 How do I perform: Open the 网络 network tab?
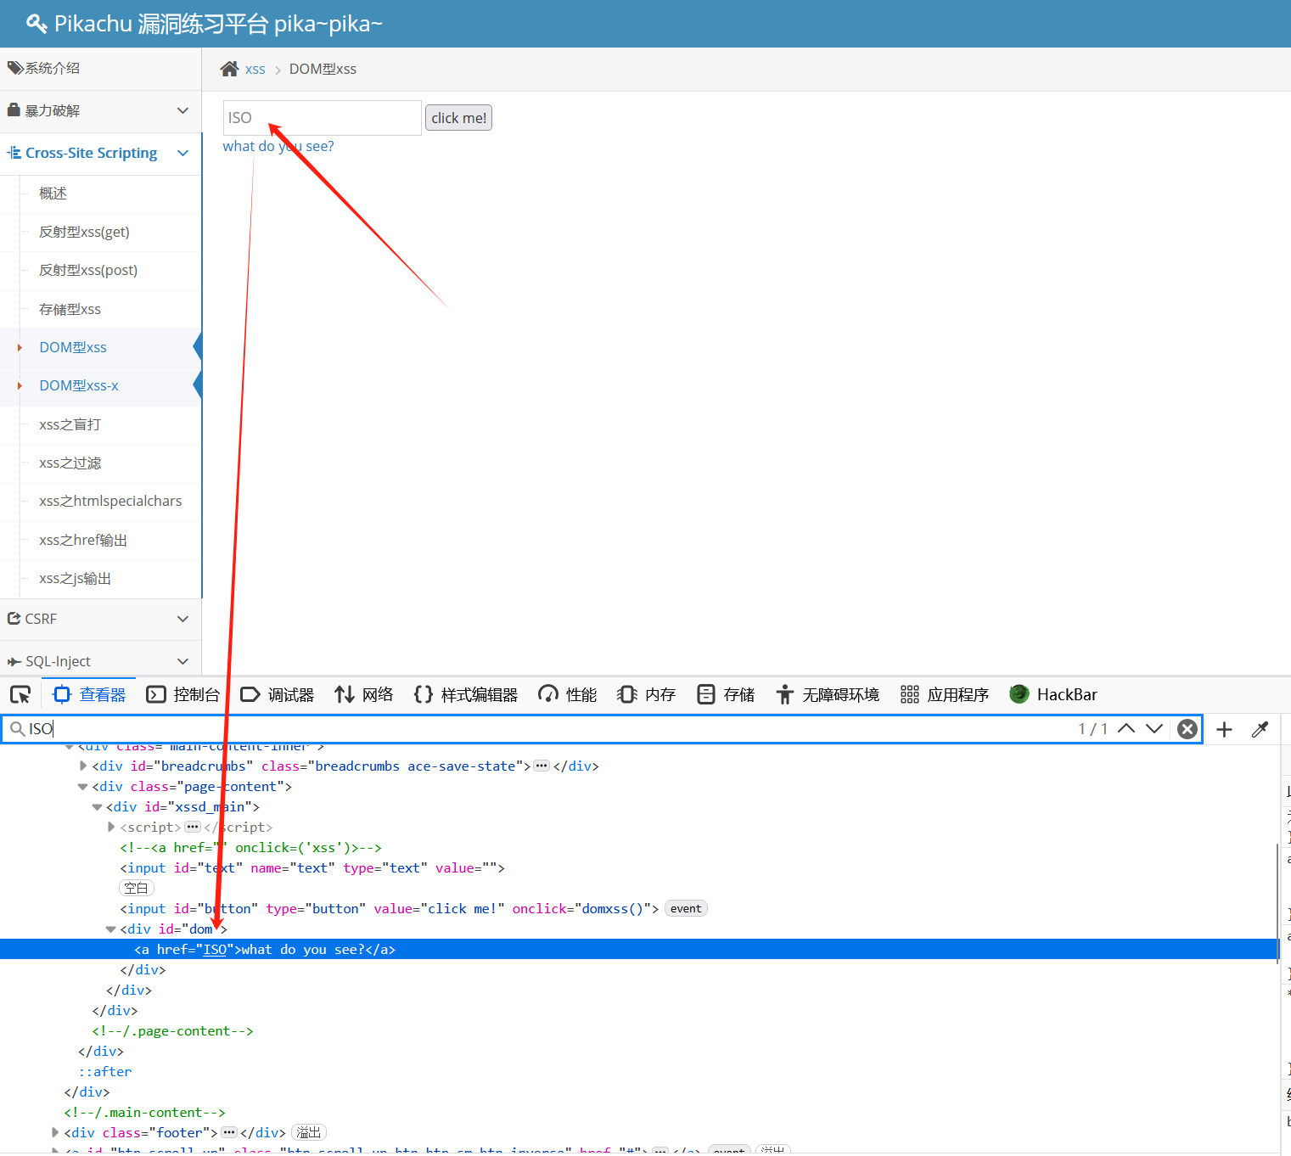coord(364,695)
